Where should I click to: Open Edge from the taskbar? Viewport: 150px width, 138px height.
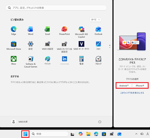[x=96, y=134]
